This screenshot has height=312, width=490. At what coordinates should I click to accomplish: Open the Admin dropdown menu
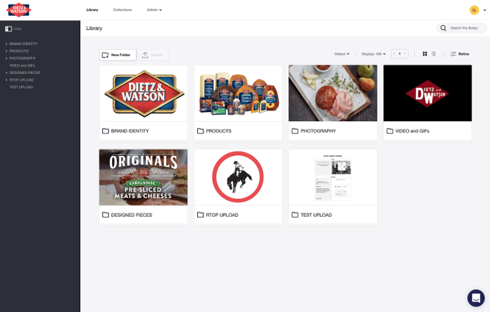point(155,10)
